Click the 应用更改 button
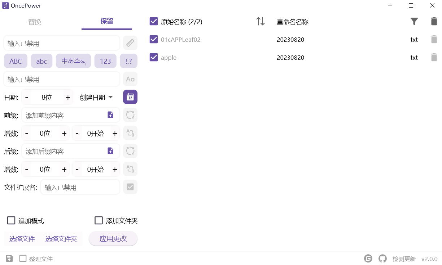 point(113,239)
